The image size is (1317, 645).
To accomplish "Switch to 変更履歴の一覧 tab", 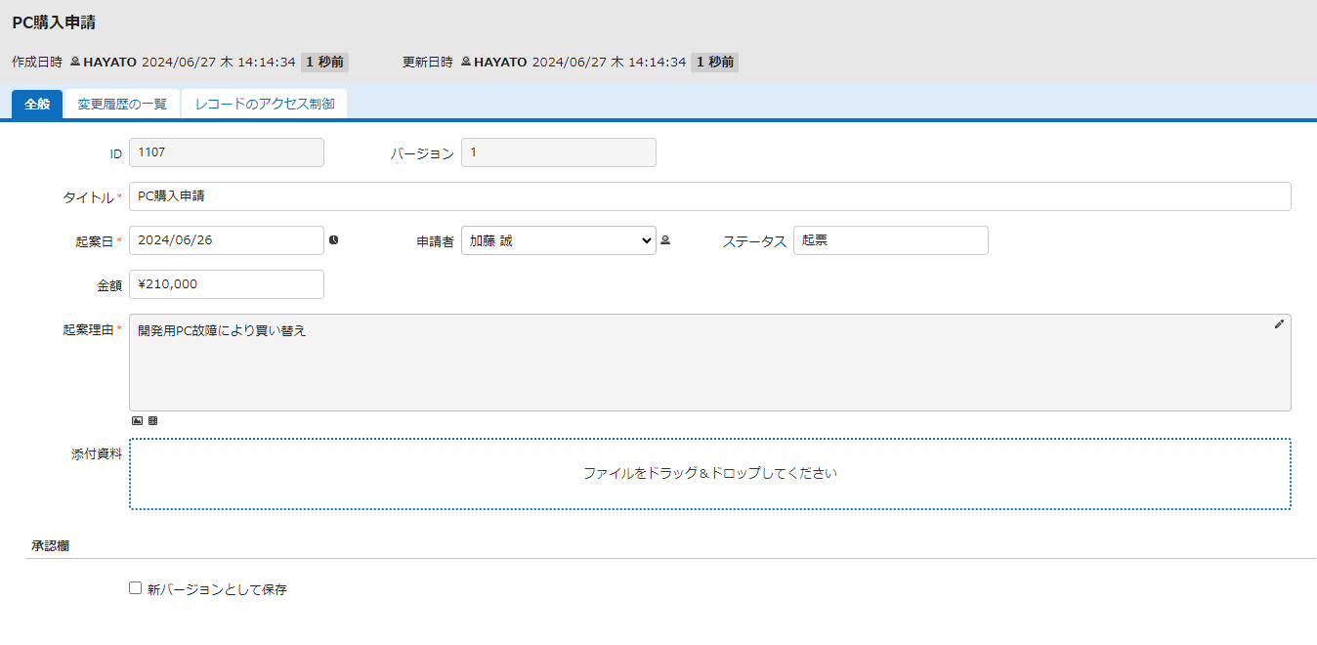I will pyautogui.click(x=122, y=104).
